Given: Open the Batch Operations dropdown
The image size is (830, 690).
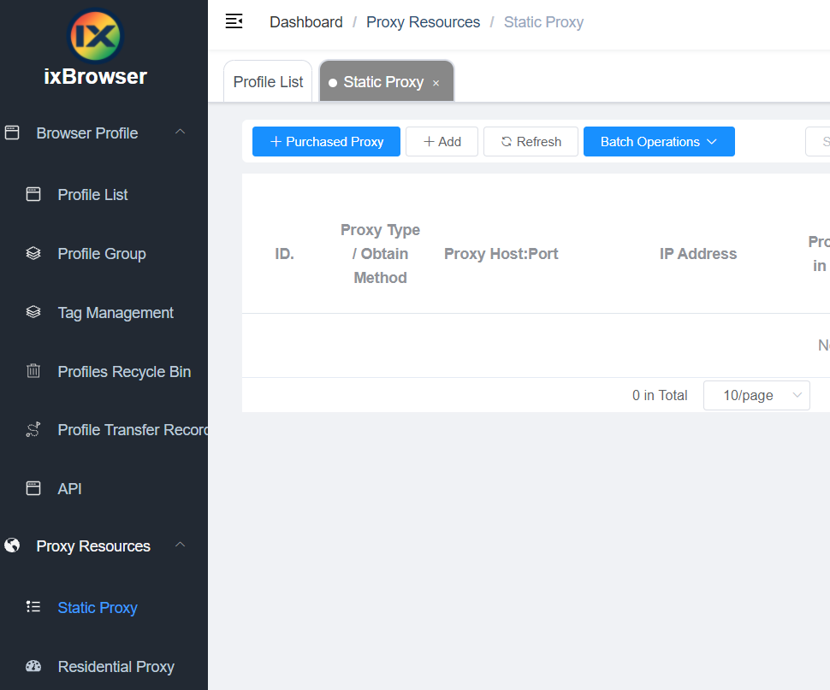Looking at the screenshot, I should coord(659,142).
